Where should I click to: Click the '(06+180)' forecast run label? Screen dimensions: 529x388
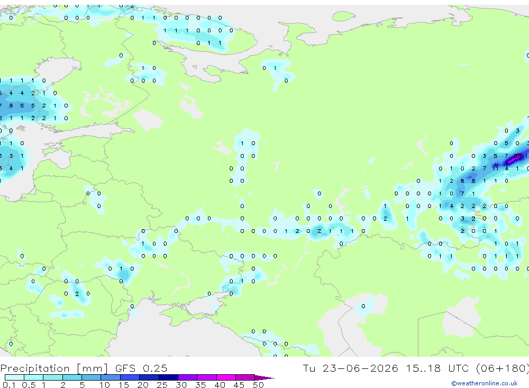(x=503, y=368)
